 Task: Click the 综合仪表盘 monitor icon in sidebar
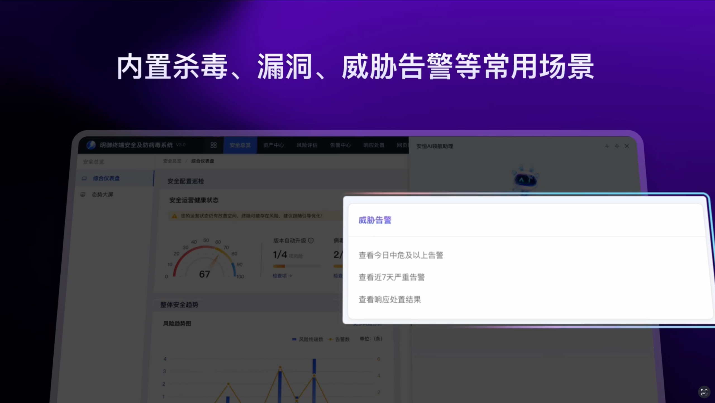pos(84,178)
